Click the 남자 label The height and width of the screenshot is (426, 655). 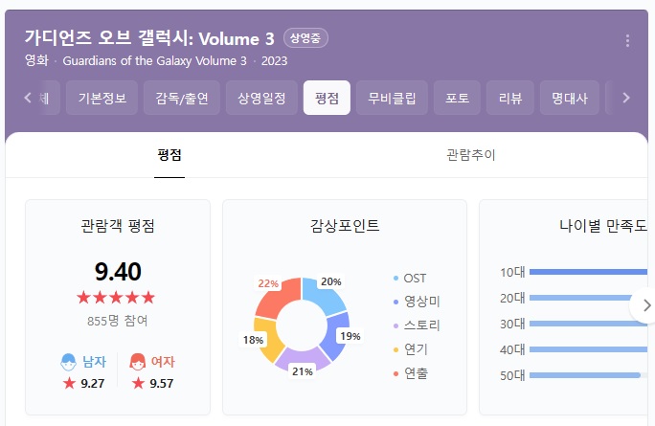[x=95, y=361]
